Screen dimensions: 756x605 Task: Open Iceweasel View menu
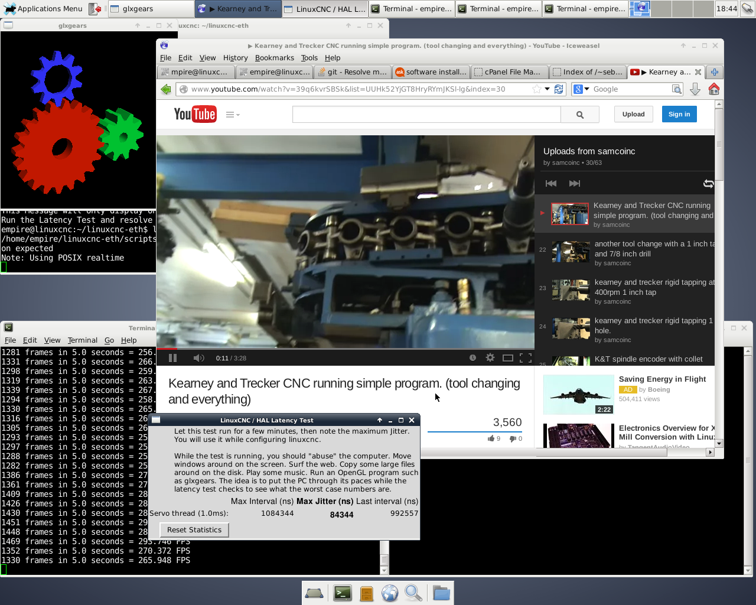tap(207, 58)
